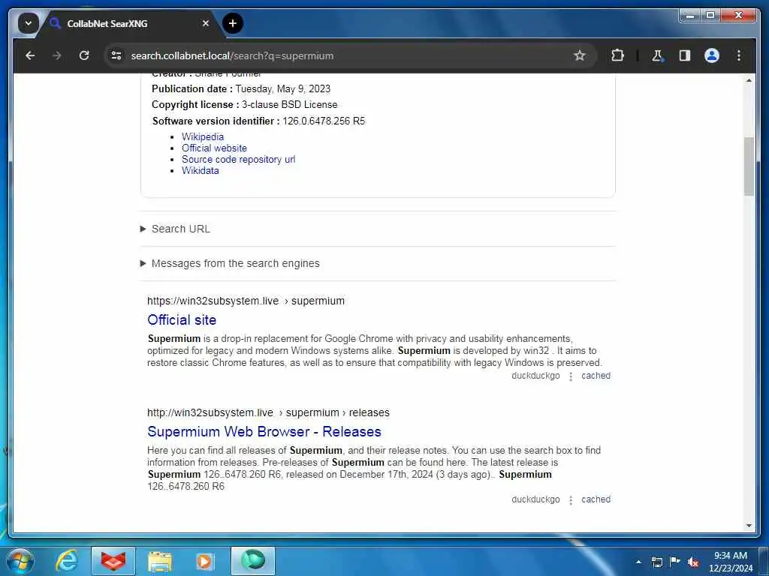Open the browser three-dot menu
Image resolution: width=769 pixels, height=576 pixels.
tap(739, 55)
